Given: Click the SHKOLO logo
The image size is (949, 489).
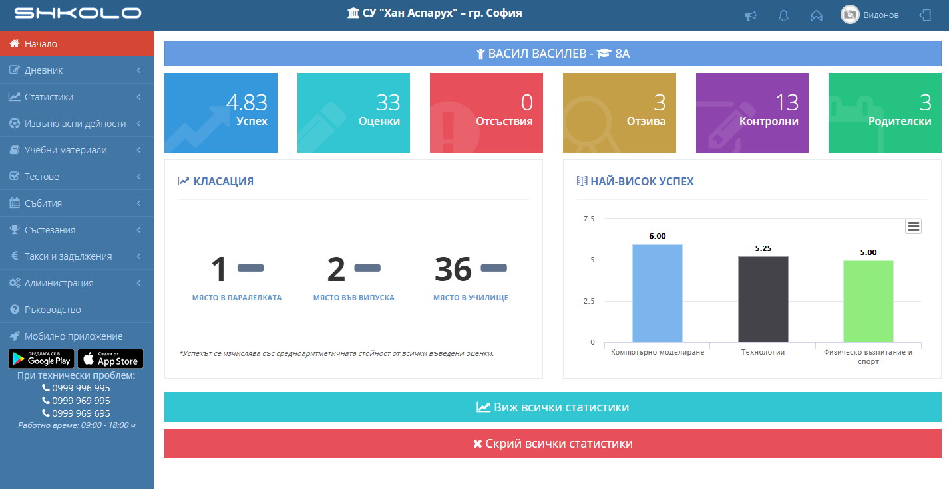Looking at the screenshot, I should tap(77, 13).
